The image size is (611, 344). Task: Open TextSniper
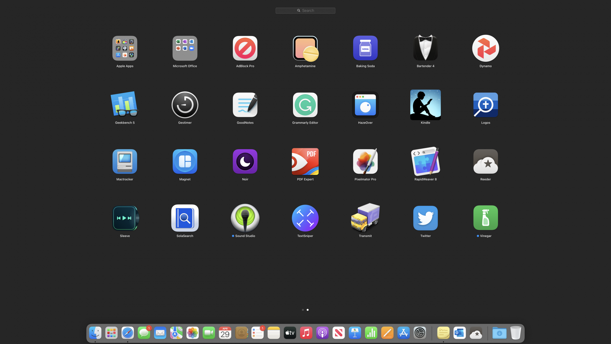[305, 218]
